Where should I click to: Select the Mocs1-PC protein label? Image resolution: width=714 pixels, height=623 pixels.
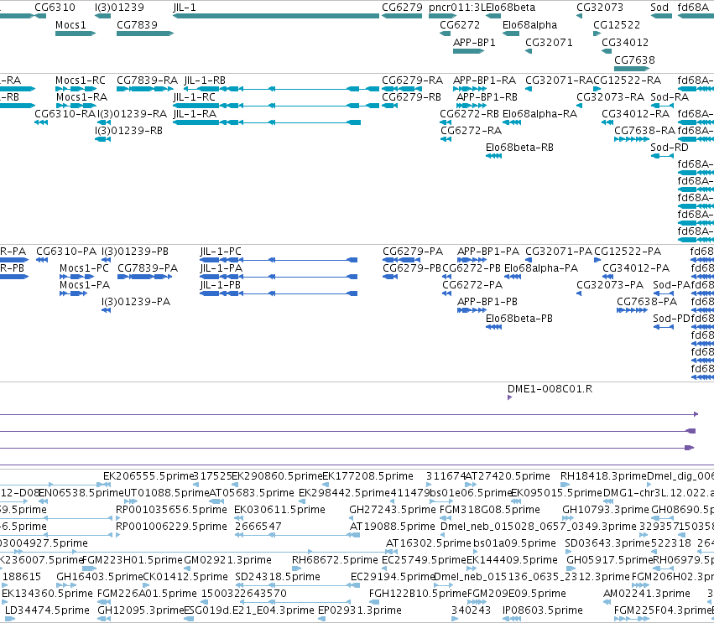point(84,268)
